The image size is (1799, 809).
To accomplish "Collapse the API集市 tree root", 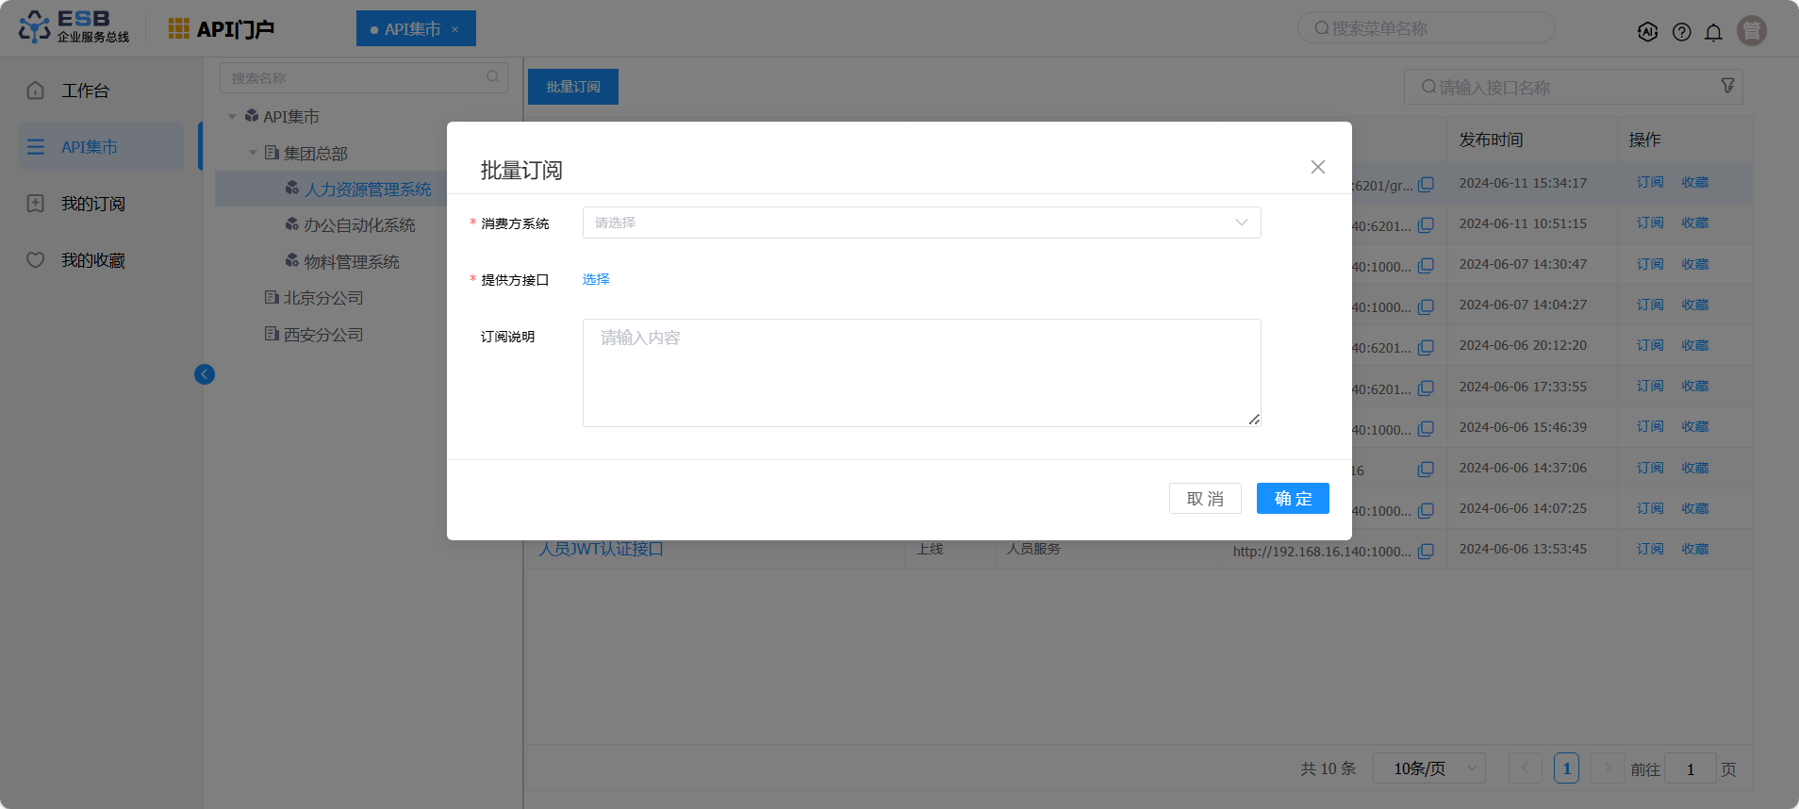I will pyautogui.click(x=232, y=117).
